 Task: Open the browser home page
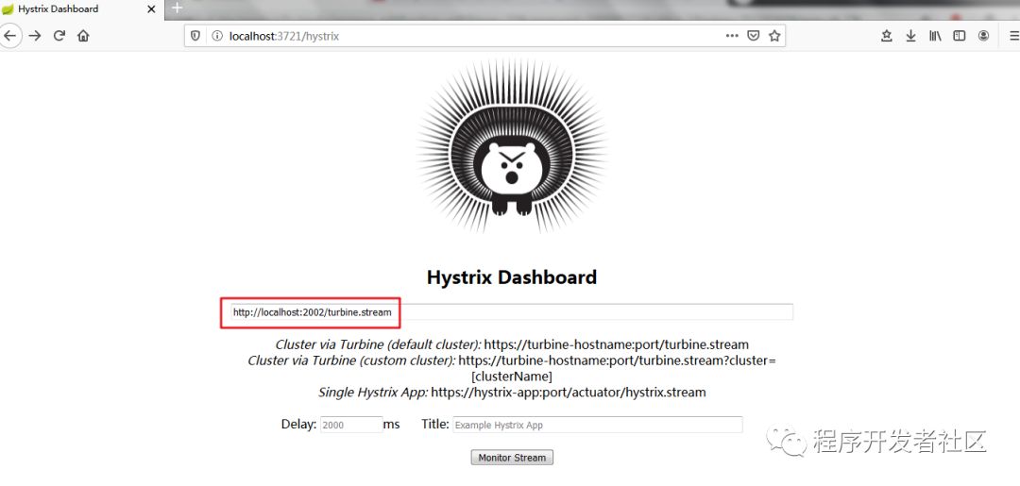coord(82,36)
